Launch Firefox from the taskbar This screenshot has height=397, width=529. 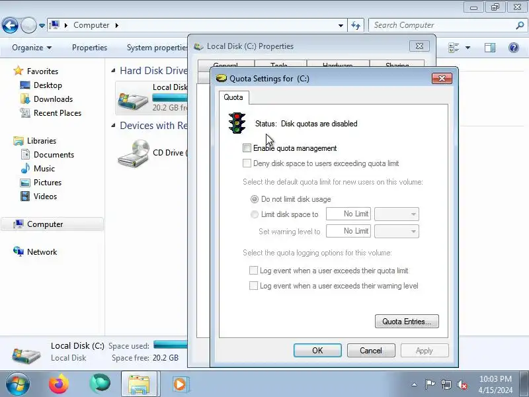59,384
